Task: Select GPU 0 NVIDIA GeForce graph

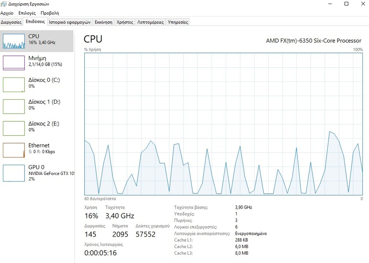Action: tap(14, 173)
